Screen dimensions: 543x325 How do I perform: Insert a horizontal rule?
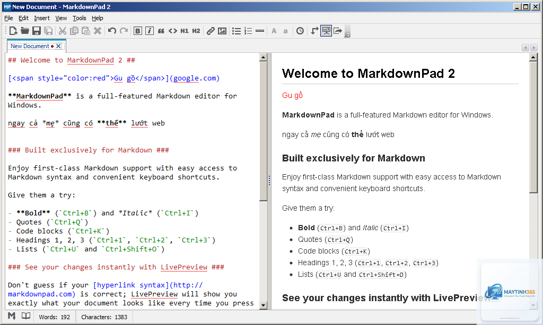coord(260,31)
